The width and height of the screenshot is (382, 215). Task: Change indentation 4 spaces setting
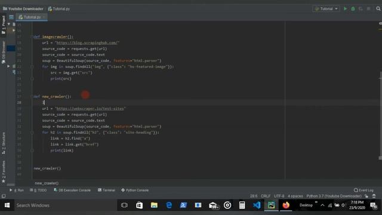[295, 196]
